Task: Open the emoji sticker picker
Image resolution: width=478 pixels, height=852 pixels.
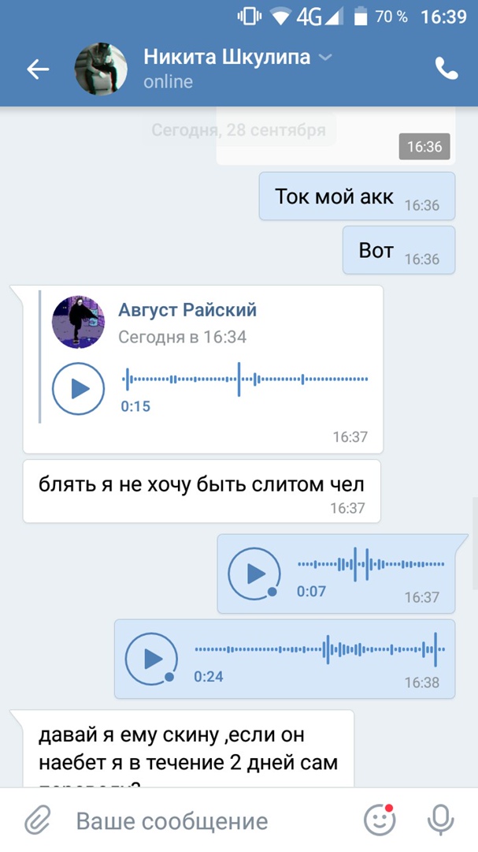Action: tap(380, 820)
